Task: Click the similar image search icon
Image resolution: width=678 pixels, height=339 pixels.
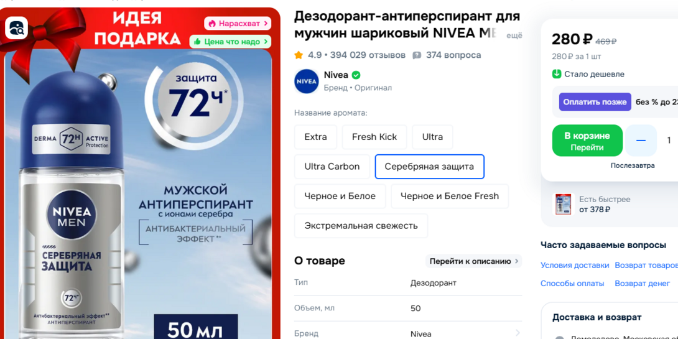Action: tap(16, 28)
